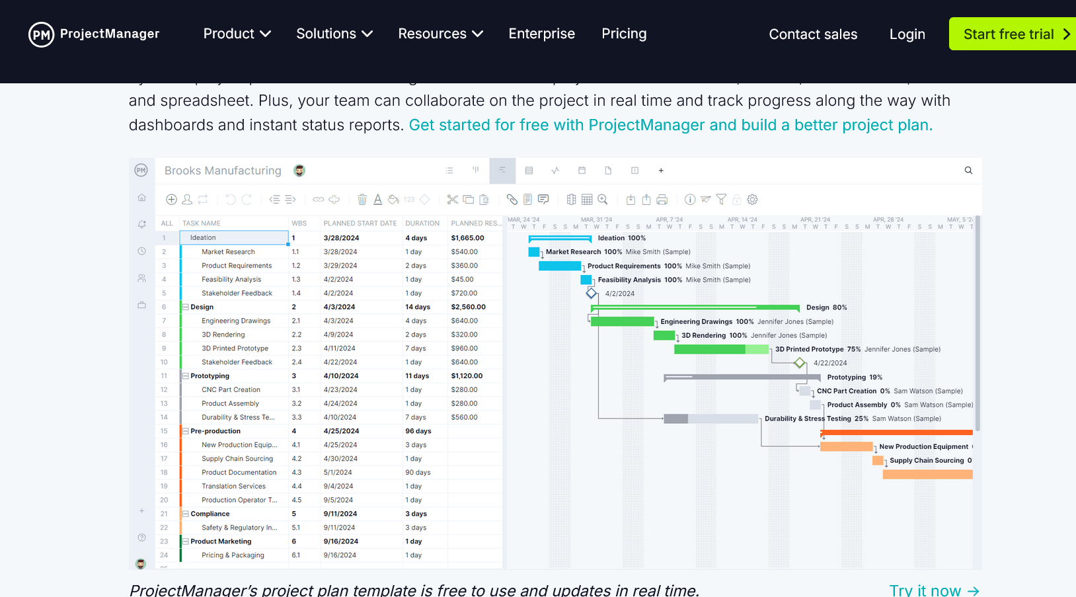Click the link tasks chain icon

pyautogui.click(x=318, y=200)
